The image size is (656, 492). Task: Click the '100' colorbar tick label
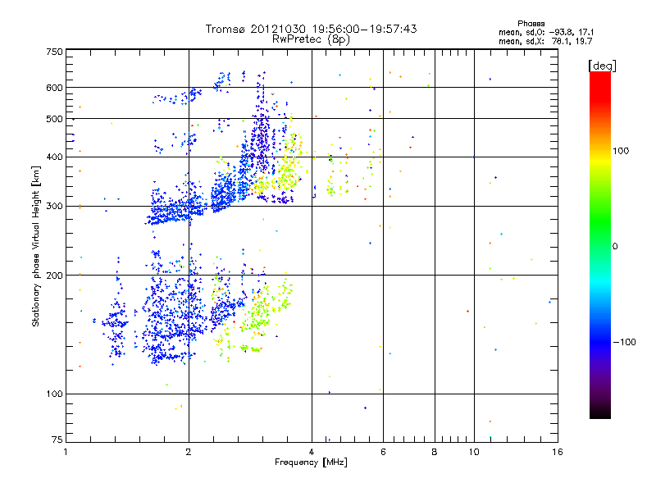(x=621, y=151)
